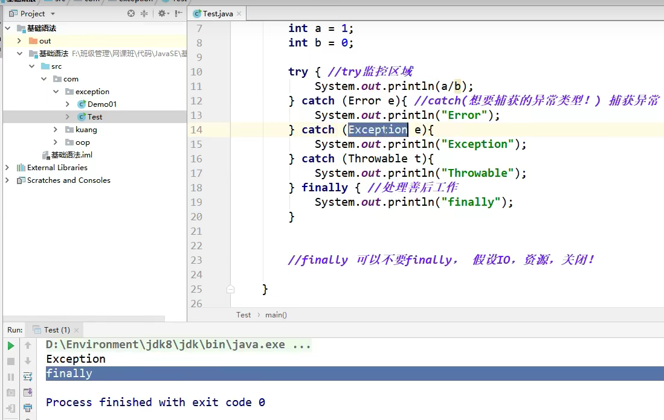Image resolution: width=664 pixels, height=420 pixels.
Task: Click the try keyword on line 10
Action: click(298, 72)
